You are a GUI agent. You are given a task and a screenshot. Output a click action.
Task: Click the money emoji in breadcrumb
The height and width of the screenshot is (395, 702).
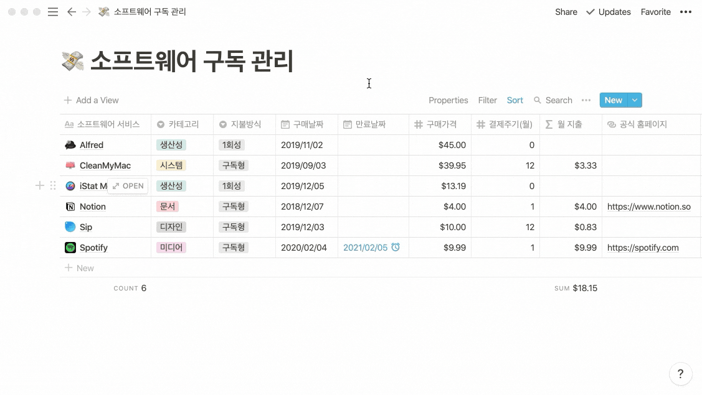tap(104, 12)
